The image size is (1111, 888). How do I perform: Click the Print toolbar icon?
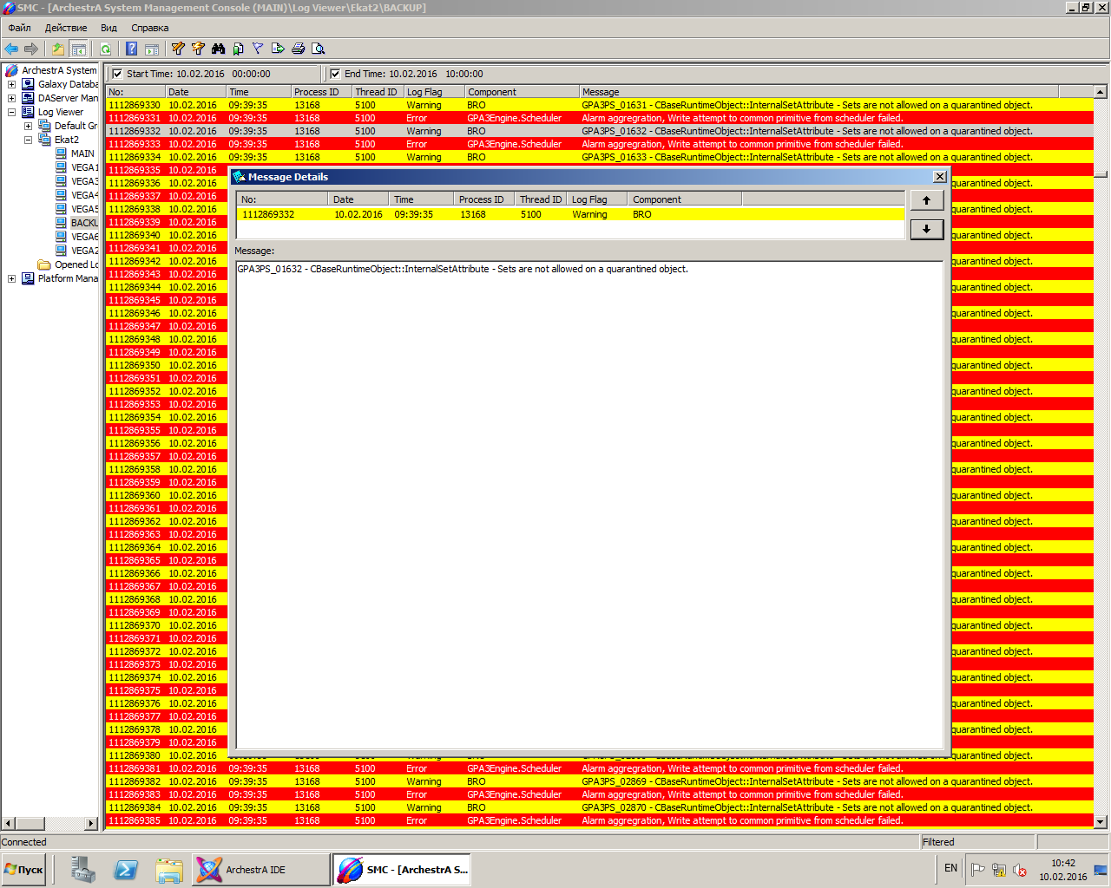coord(298,49)
